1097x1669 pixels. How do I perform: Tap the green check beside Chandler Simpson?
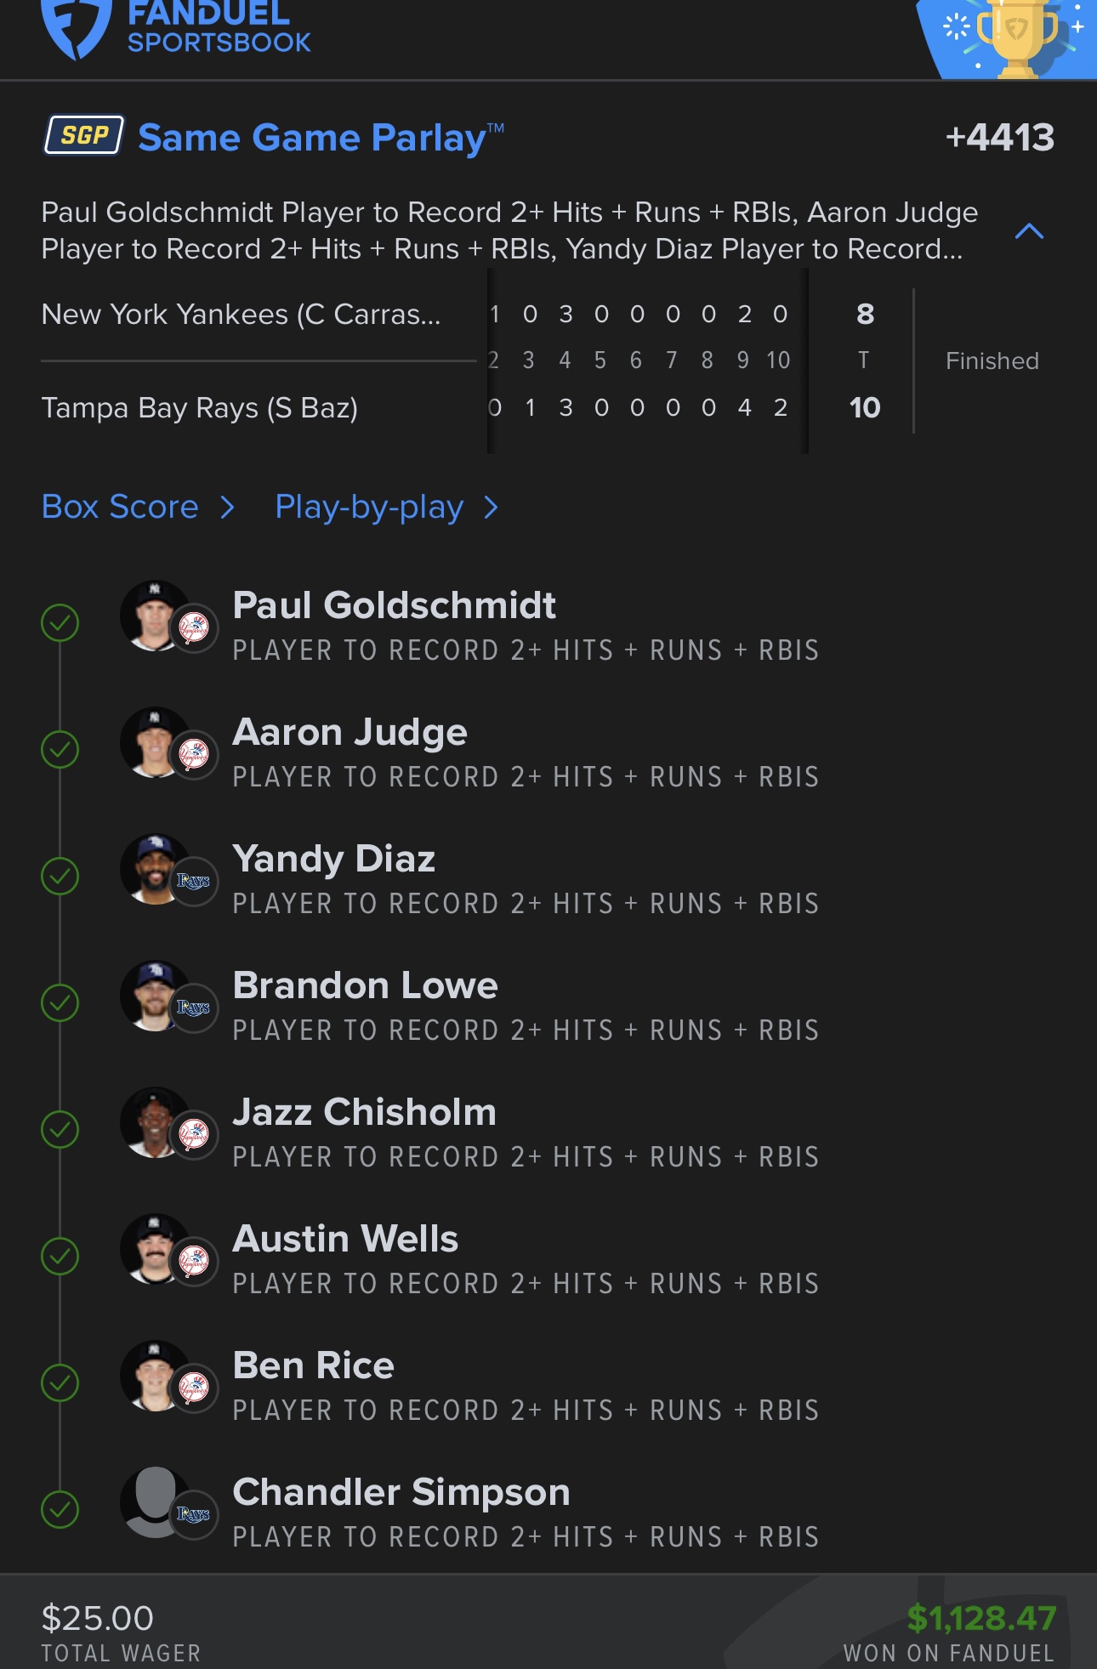[60, 1509]
